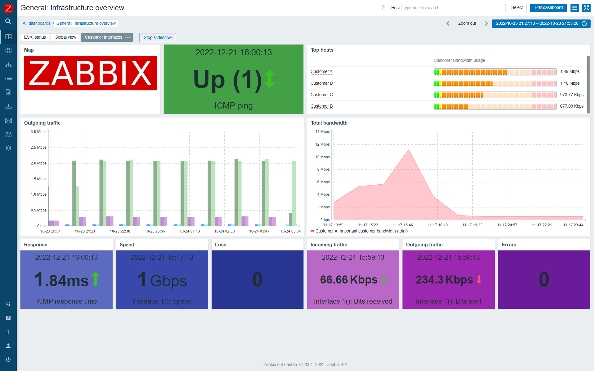Screen dimensions: 594x371
Task: Open the Customer interfaces tab options menu
Action: 127,37
